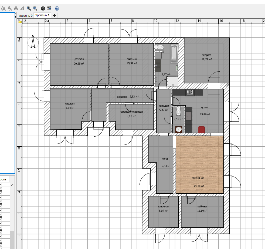
Task: Click the кабинет room label
Action: [x=202, y=206]
